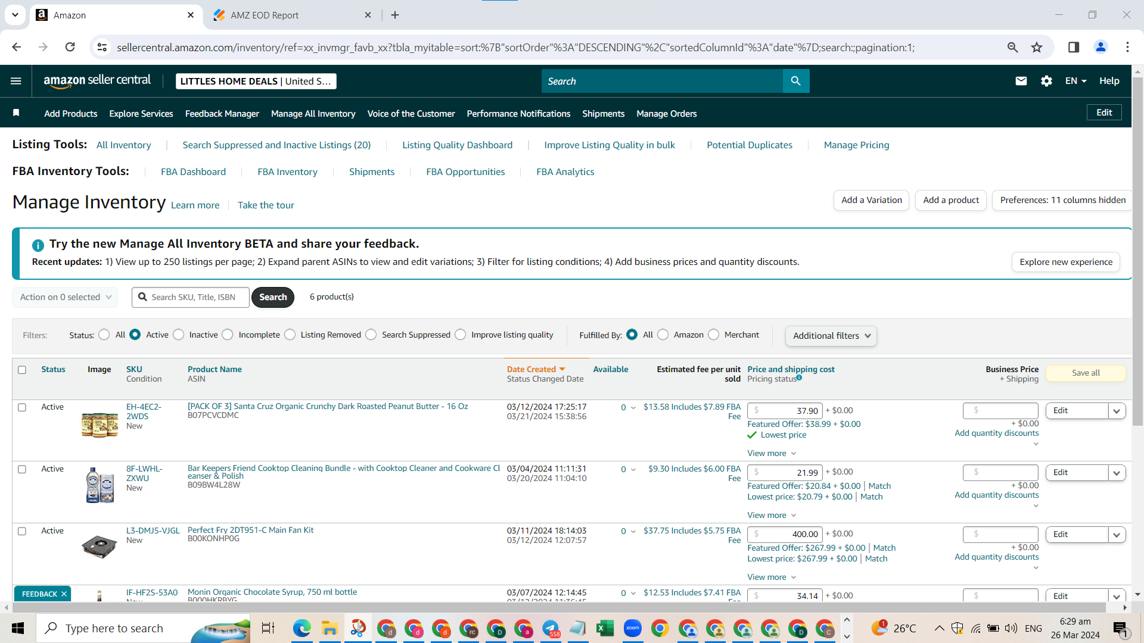Open Microsoft Edge from the taskbar
1144x643 pixels.
coord(302,628)
